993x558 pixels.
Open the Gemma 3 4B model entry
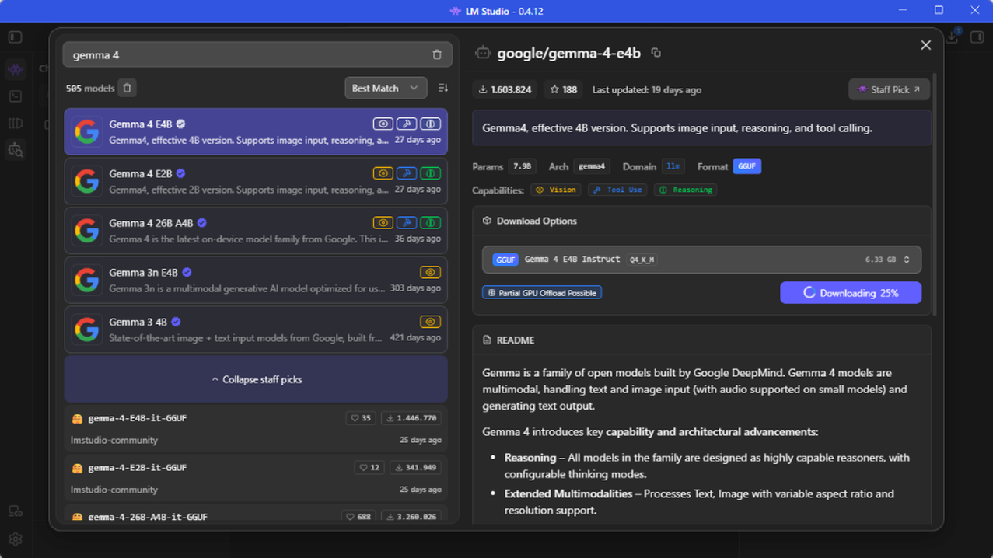point(256,330)
